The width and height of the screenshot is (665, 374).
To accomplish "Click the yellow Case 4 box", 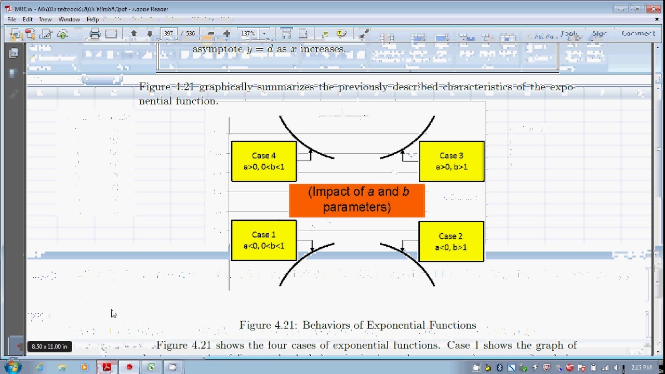I will tap(264, 161).
